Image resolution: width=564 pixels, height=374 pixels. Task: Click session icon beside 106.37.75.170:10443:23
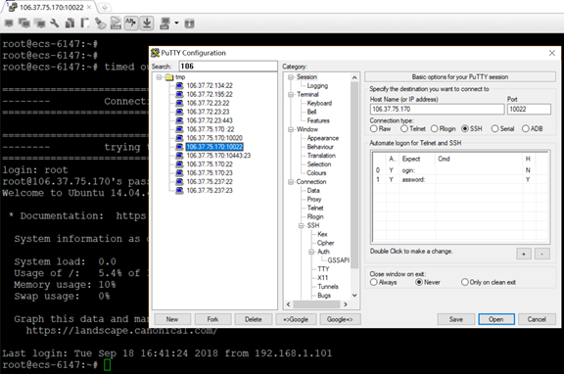tap(179, 156)
